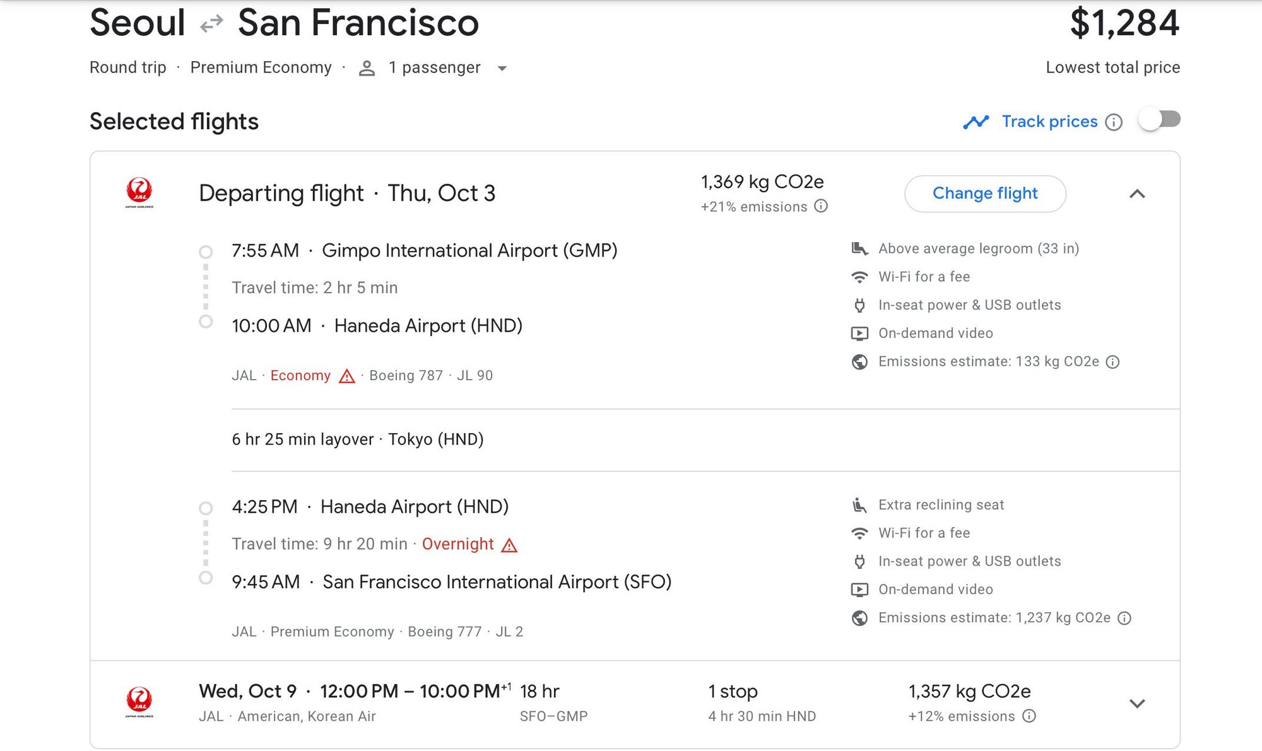Click the passenger person icon
Viewport: 1262px width, 751px height.
tap(367, 68)
